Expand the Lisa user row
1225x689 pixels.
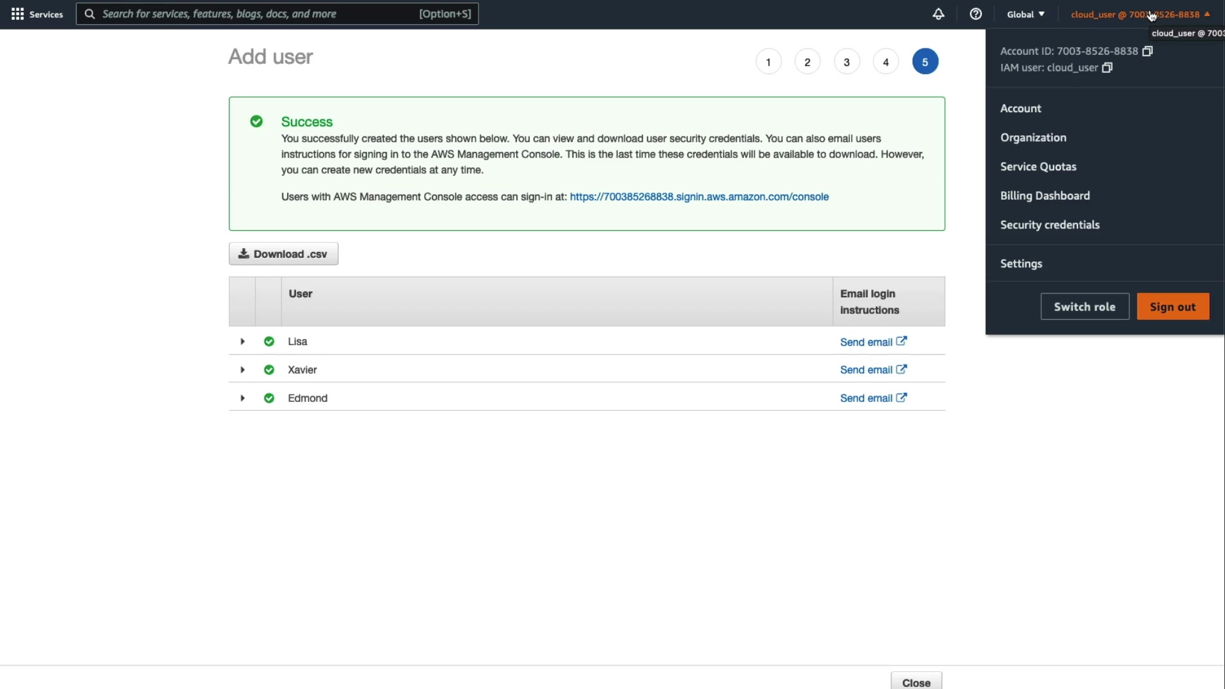(x=242, y=342)
